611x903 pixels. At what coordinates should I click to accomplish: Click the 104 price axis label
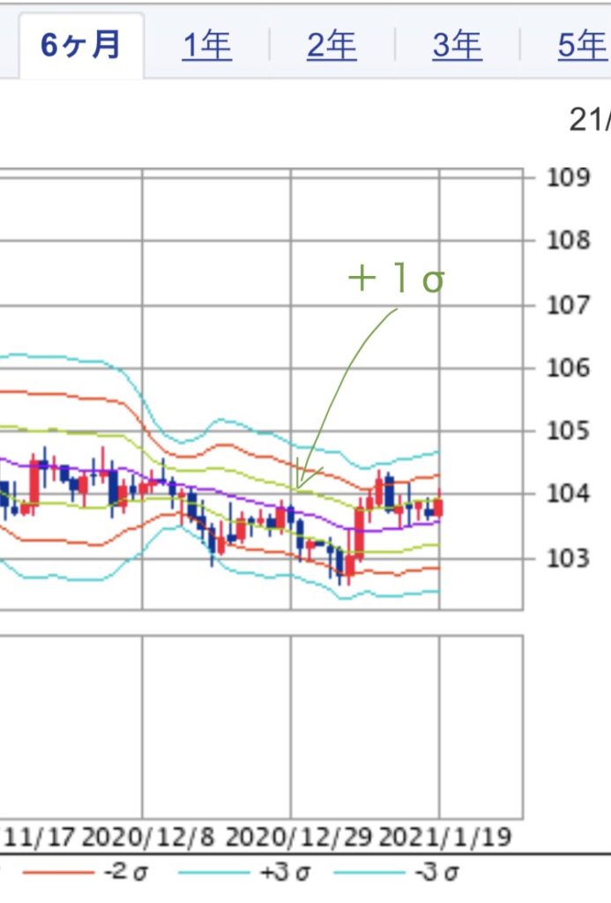click(569, 494)
